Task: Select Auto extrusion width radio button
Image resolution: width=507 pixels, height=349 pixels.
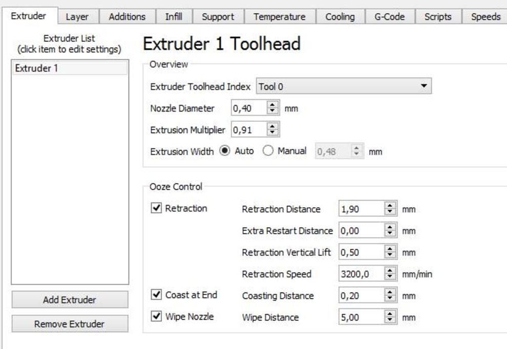Action: coord(224,151)
